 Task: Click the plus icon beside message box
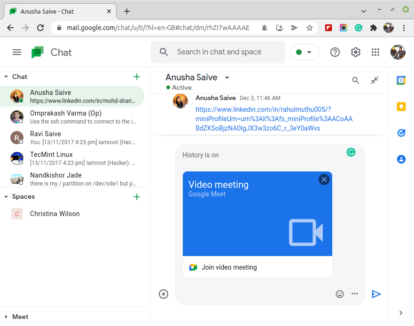pos(164,294)
